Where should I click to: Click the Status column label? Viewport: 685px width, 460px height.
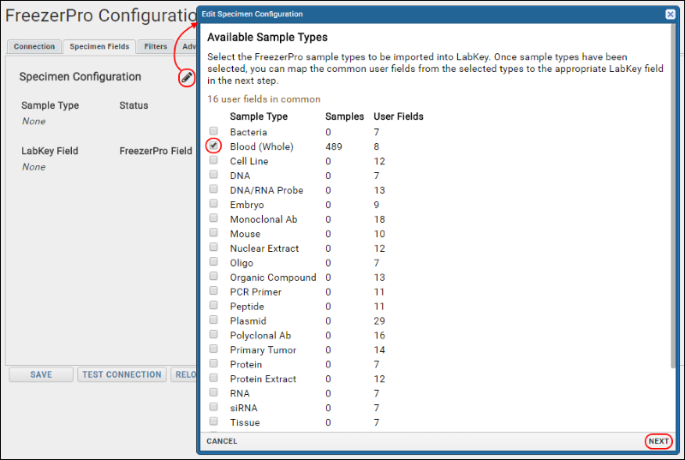tap(134, 105)
